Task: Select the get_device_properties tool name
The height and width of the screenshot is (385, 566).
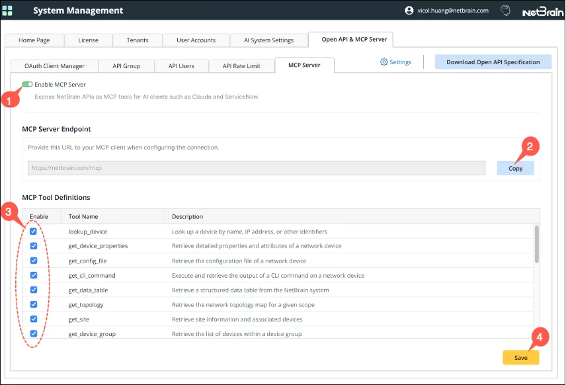Action: 98,246
